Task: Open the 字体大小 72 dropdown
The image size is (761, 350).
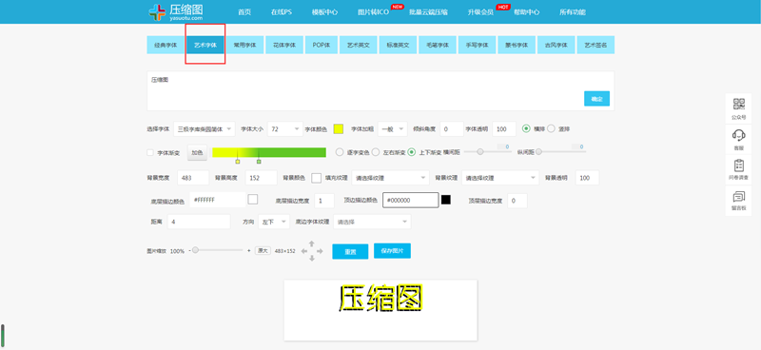Action: 285,129
